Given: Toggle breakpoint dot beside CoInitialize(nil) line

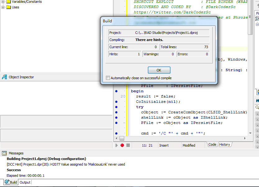Looking at the screenshot, I should (x=116, y=102).
